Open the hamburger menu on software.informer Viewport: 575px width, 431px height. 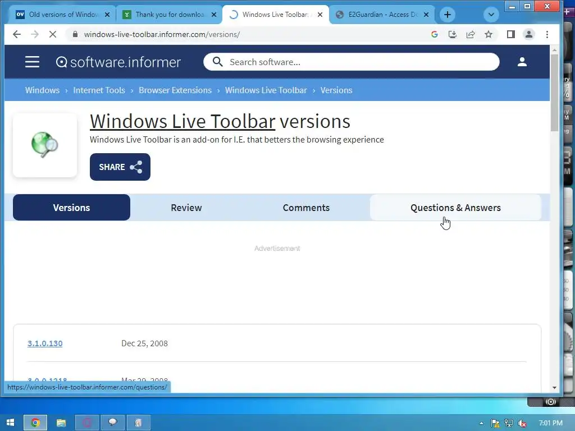[x=32, y=62]
